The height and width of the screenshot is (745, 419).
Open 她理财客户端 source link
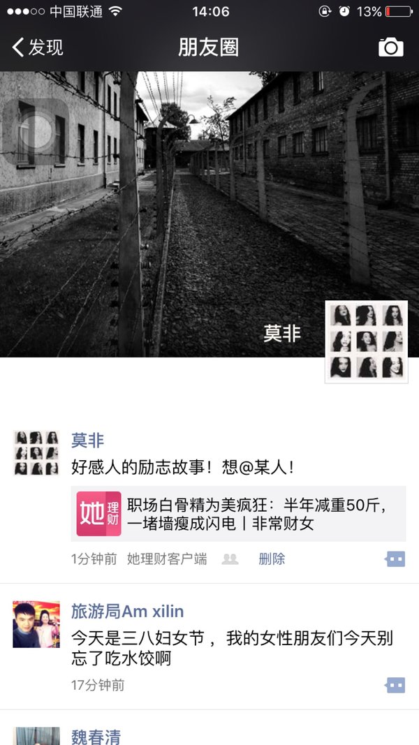pyautogui.click(x=167, y=559)
